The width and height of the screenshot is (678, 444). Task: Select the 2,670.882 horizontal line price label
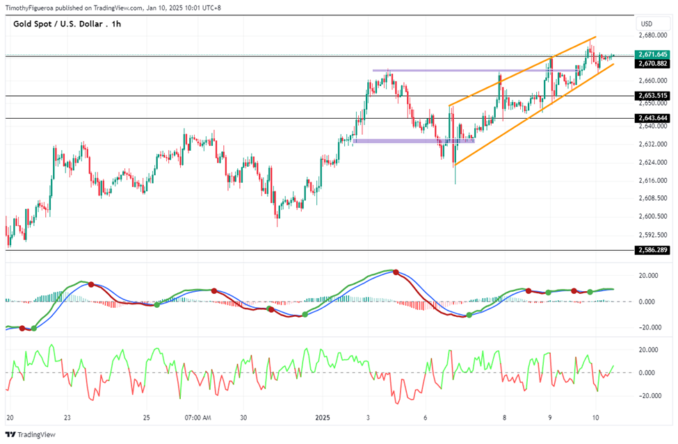(653, 63)
